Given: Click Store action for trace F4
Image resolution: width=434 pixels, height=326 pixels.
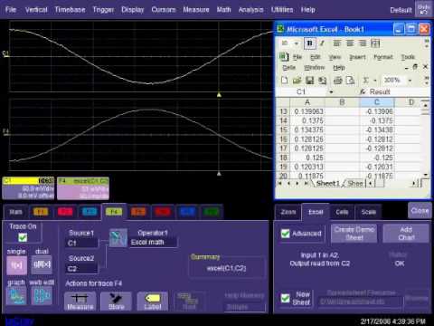Looking at the screenshot, I should click(117, 302).
